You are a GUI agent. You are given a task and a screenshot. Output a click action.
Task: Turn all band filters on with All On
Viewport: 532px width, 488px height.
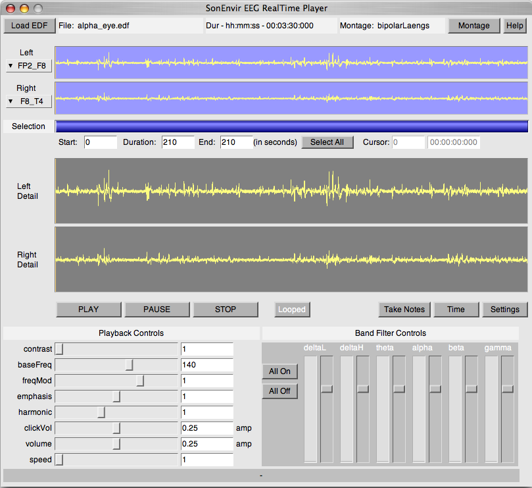tap(280, 371)
